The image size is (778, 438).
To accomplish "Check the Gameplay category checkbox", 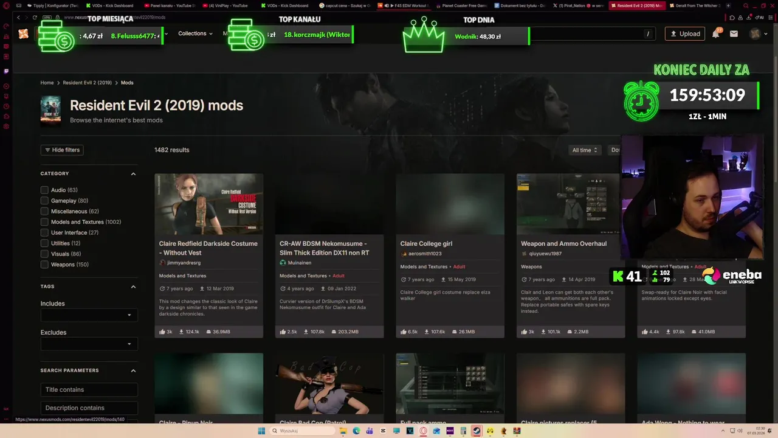I will pyautogui.click(x=44, y=201).
